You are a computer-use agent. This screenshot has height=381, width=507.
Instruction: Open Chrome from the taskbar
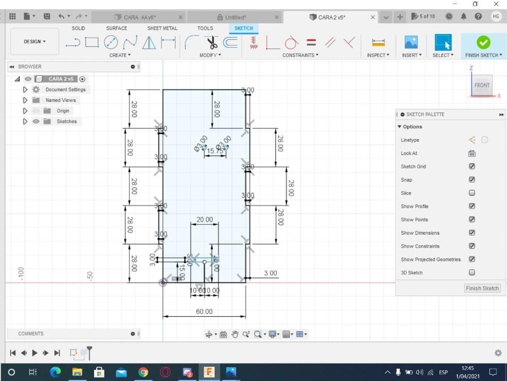(143, 373)
